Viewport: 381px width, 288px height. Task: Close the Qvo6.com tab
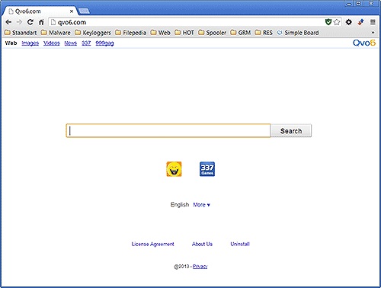coord(72,11)
